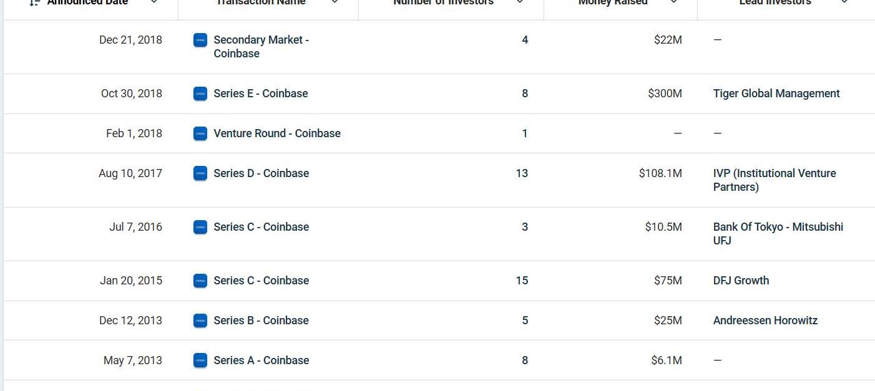875x391 pixels.
Task: Expand the Money Raised column dropdown
Action: tap(673, 2)
